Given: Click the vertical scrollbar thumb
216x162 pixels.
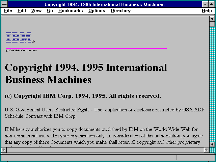Looking at the screenshot, I should click(x=212, y=24).
